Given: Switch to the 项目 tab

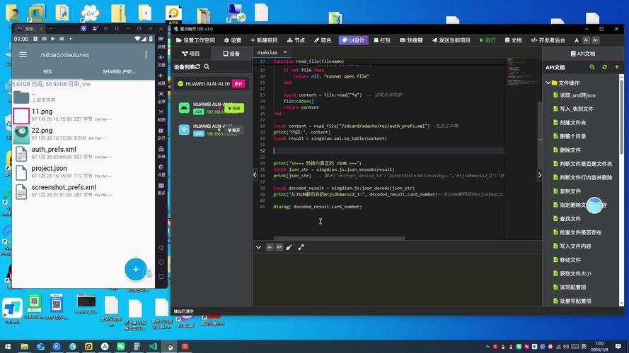Looking at the screenshot, I should (191, 53).
